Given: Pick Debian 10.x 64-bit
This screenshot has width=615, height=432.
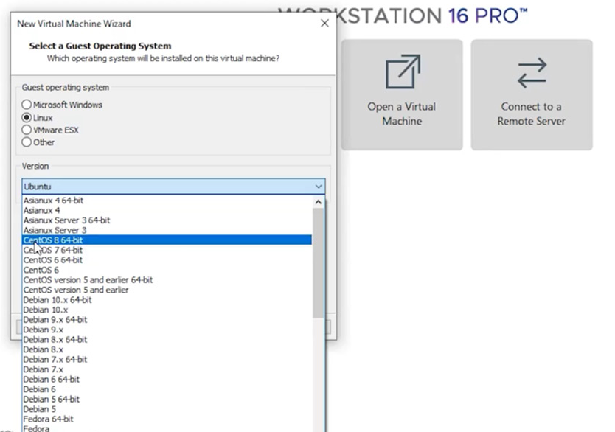Looking at the screenshot, I should [x=167, y=300].
